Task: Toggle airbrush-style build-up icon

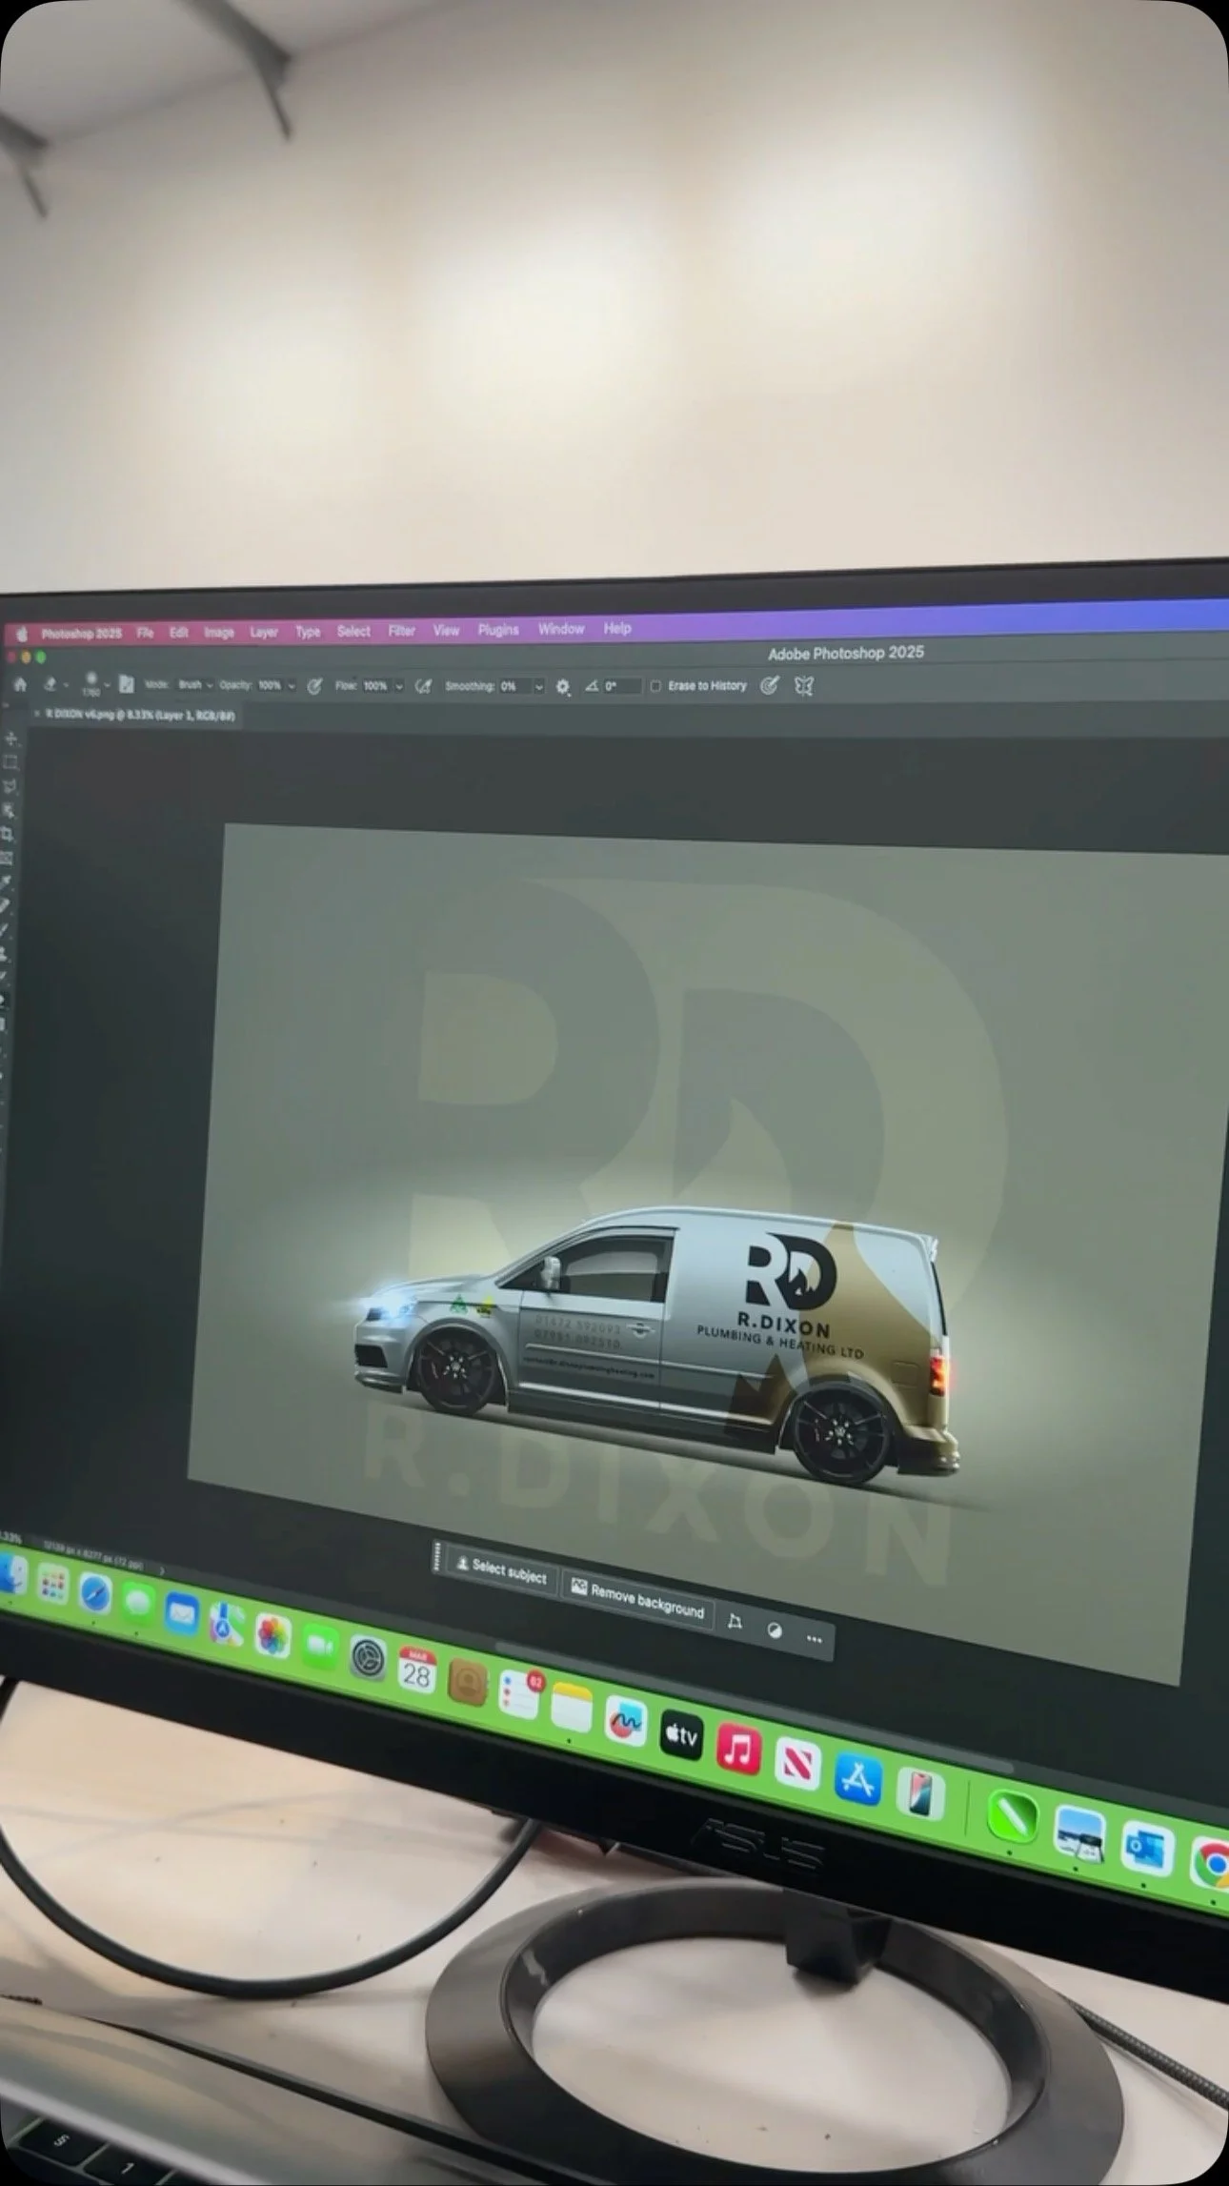Action: [424, 686]
